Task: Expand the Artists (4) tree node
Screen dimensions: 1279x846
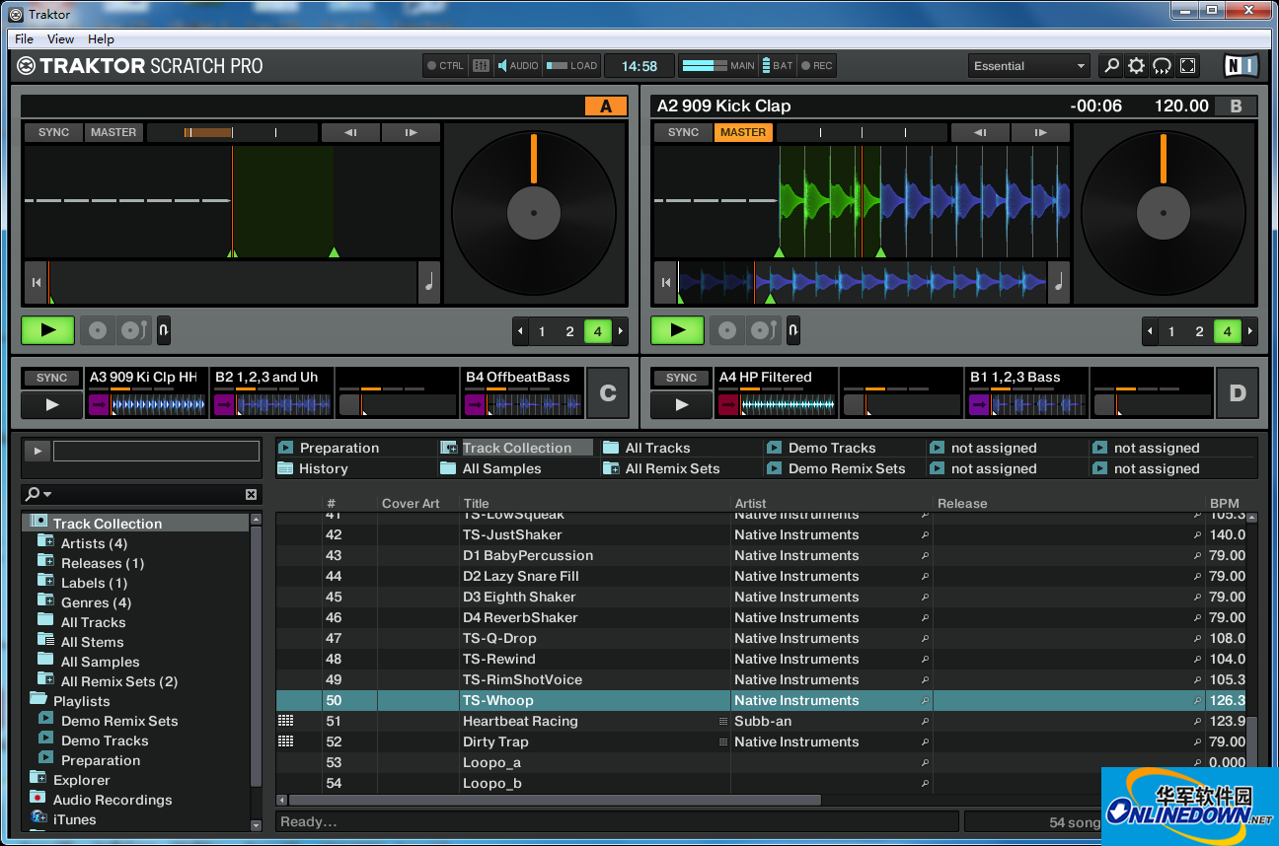Action: [x=45, y=541]
